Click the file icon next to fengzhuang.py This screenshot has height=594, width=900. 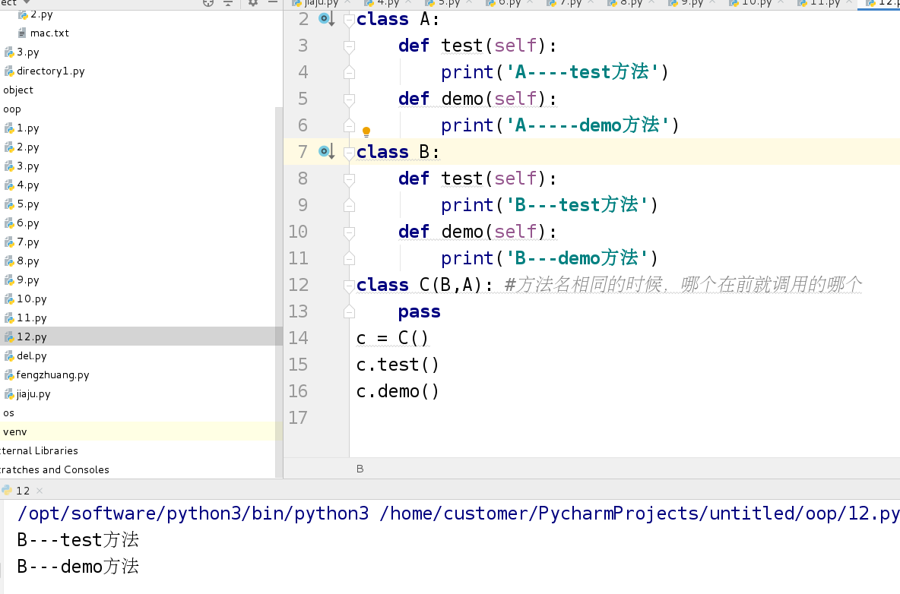coord(9,375)
